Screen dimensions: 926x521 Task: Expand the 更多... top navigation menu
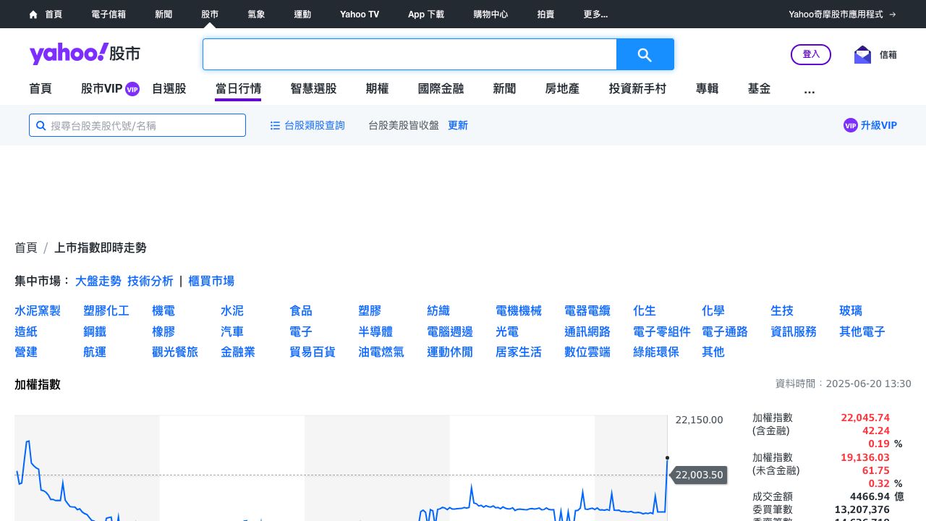pos(595,14)
